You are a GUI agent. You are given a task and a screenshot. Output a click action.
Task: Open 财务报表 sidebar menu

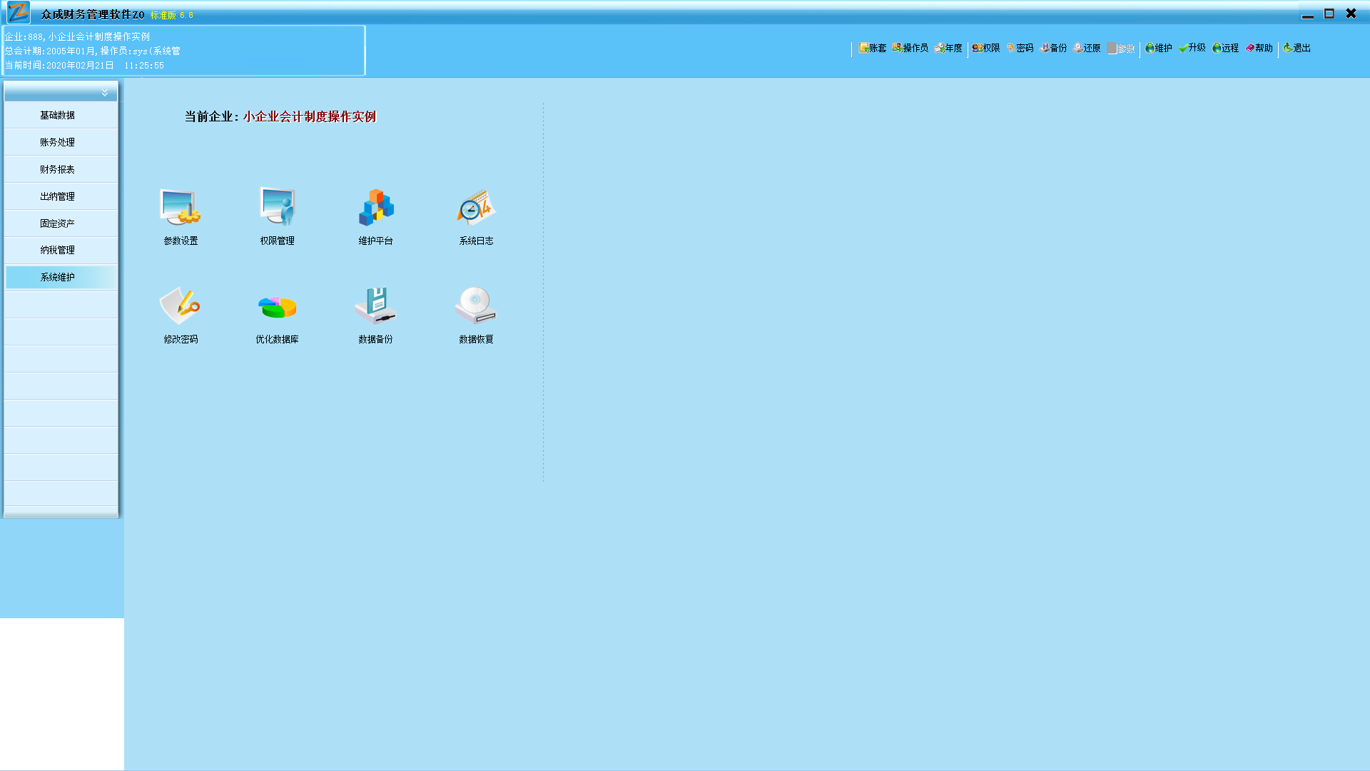tap(61, 169)
